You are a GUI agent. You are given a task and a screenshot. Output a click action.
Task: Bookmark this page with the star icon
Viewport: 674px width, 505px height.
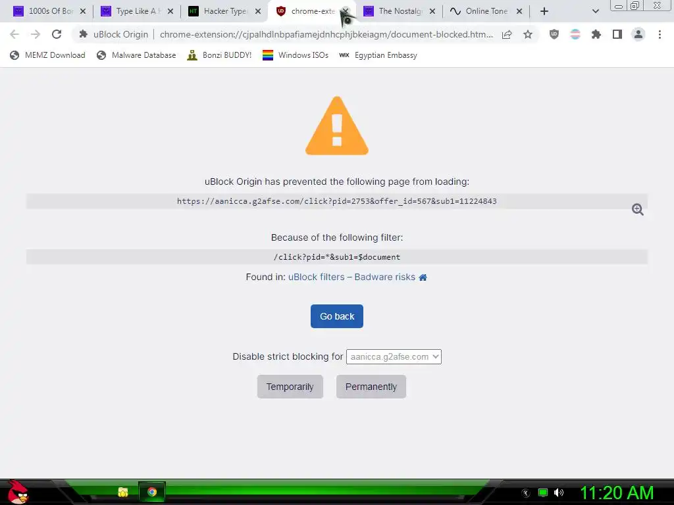point(528,34)
